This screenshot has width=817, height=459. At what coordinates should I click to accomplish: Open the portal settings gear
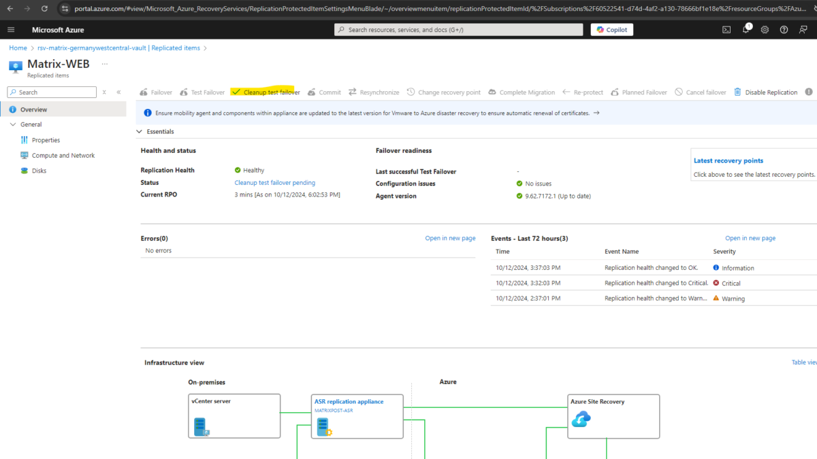[765, 29]
